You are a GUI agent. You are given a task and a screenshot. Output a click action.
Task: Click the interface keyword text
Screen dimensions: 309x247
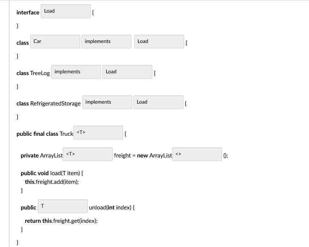[x=28, y=12]
